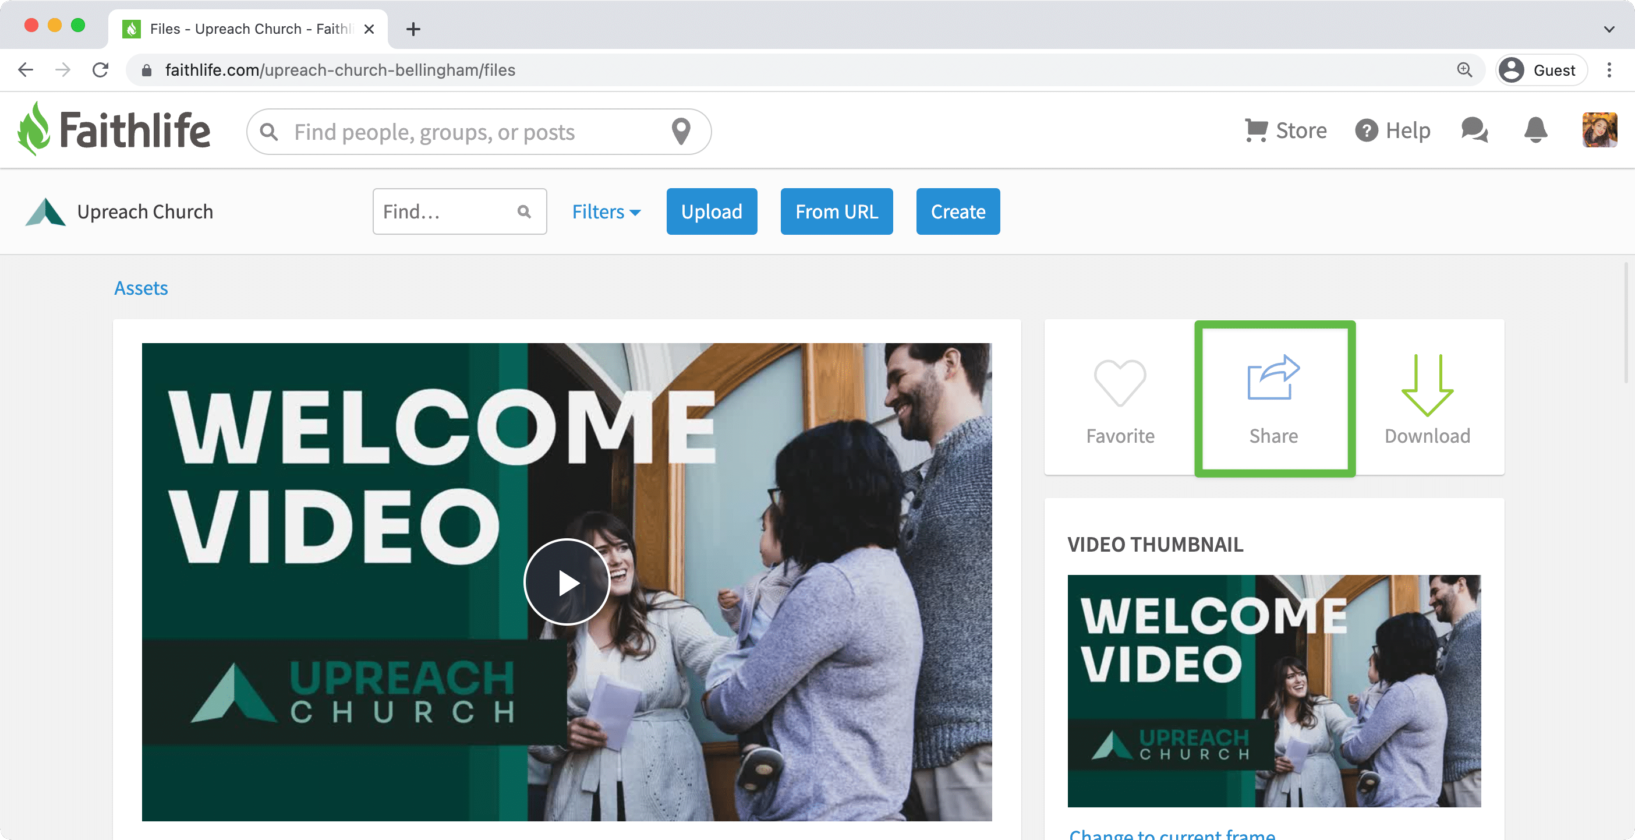Screen dimensions: 1635x840
Task: Close the Files - Upreach Church tab
Action: [x=369, y=29]
